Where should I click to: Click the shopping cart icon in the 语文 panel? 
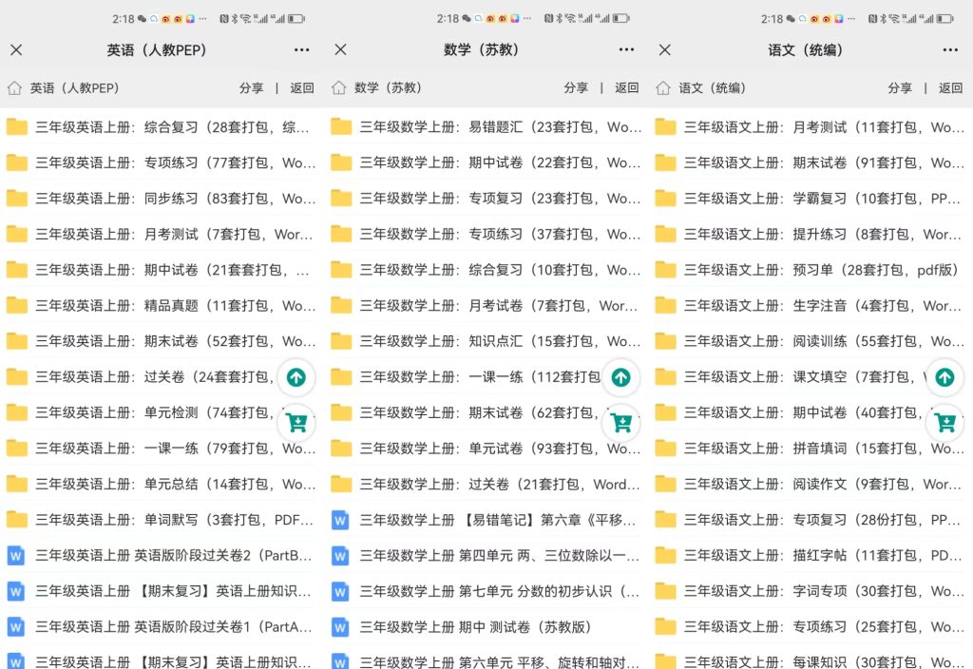944,421
